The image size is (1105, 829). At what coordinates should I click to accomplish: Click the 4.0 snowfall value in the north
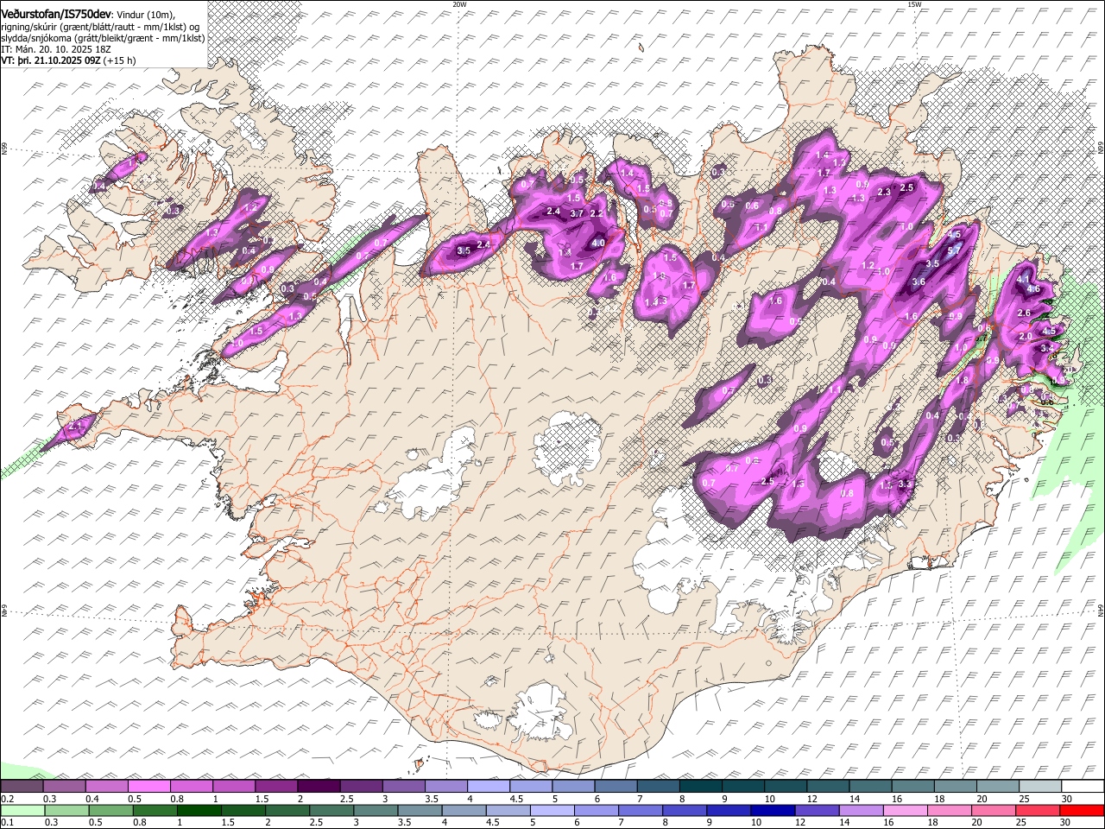(x=597, y=244)
